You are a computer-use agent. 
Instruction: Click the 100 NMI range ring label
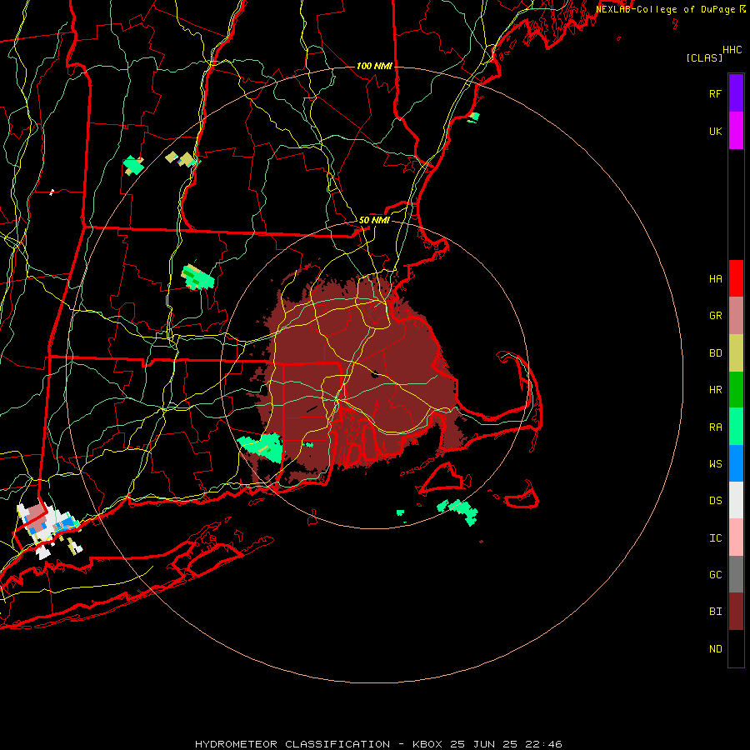pos(374,66)
